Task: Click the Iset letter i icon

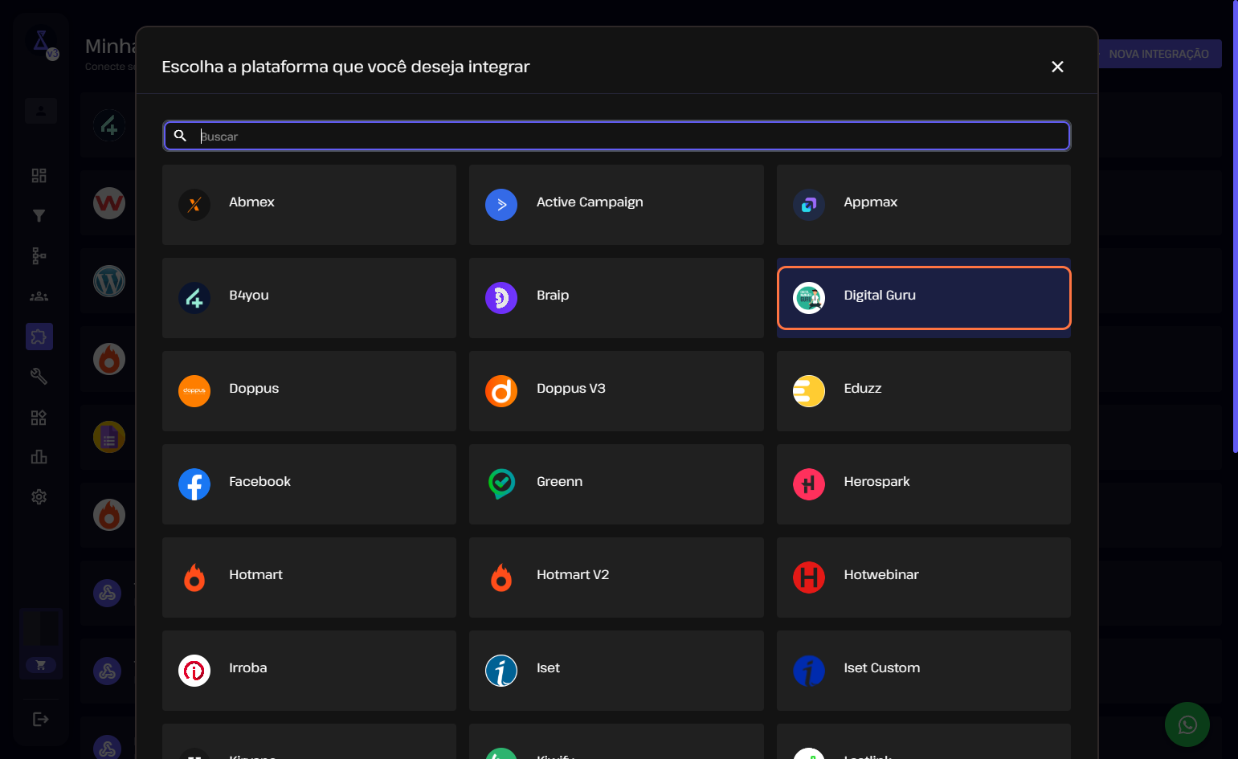Action: (x=501, y=671)
